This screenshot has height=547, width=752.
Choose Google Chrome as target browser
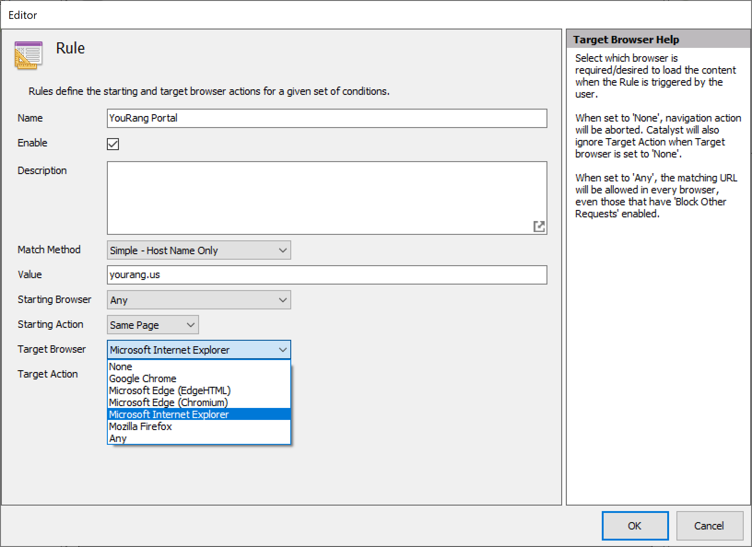tap(142, 378)
